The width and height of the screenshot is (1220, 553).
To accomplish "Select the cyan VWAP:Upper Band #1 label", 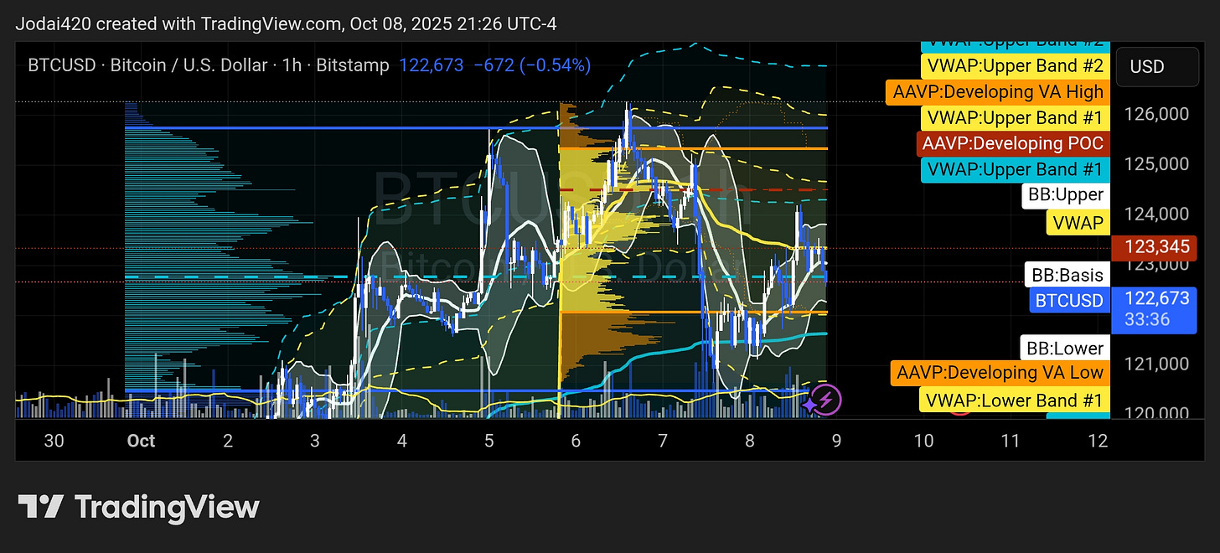I will coord(1016,170).
